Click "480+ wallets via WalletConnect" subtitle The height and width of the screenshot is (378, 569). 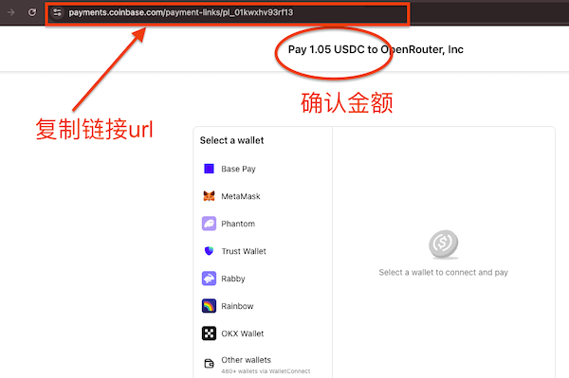266,371
